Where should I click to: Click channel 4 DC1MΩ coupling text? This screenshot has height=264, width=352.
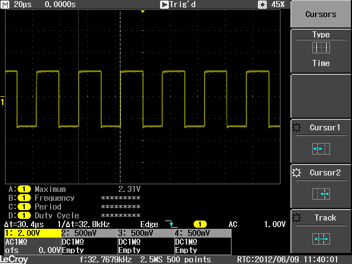pyautogui.click(x=186, y=242)
